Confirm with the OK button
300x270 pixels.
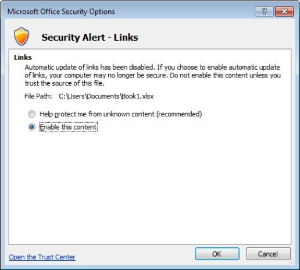click(x=217, y=254)
